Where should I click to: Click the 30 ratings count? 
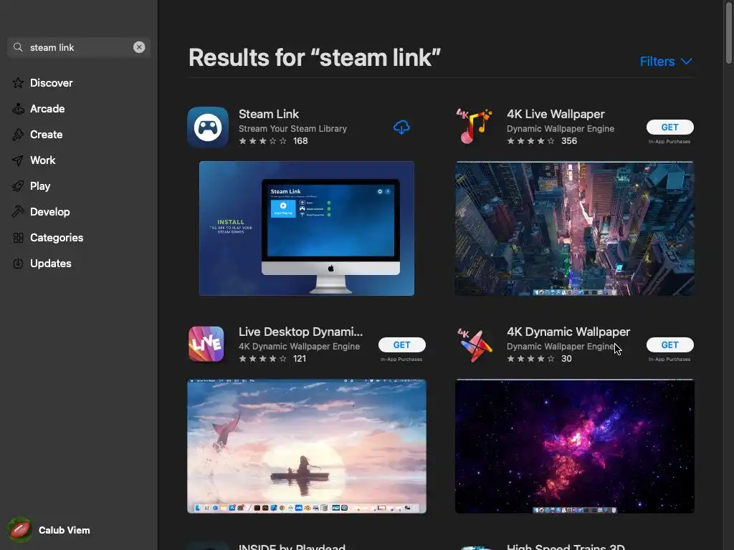coord(566,359)
